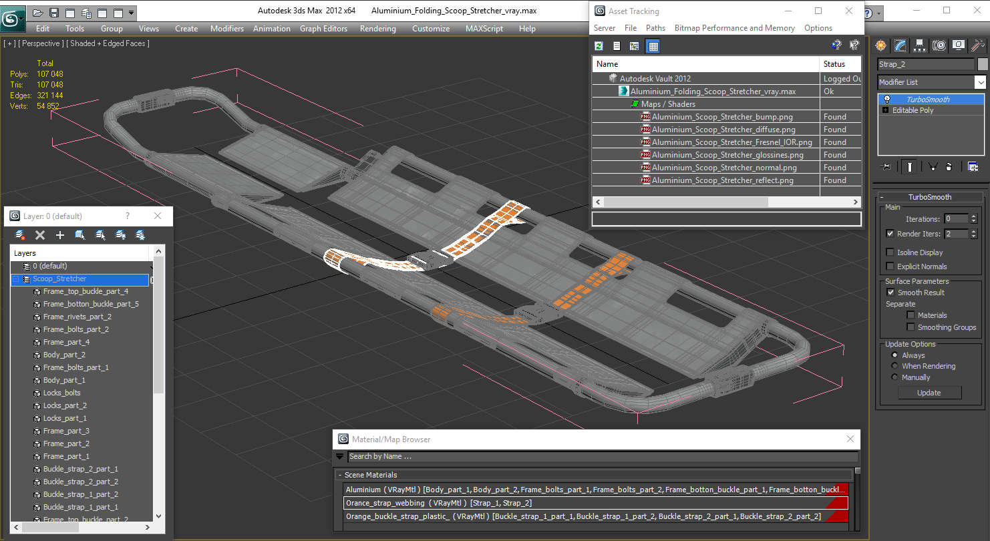Select the Manually update option
Screen dimensions: 990x541
pos(895,377)
